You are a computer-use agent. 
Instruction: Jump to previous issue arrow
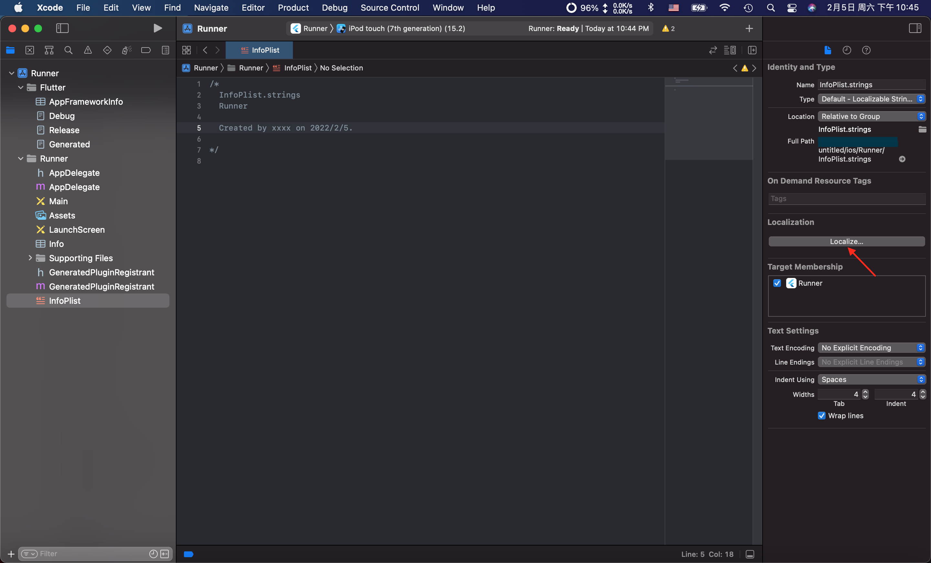pyautogui.click(x=735, y=68)
